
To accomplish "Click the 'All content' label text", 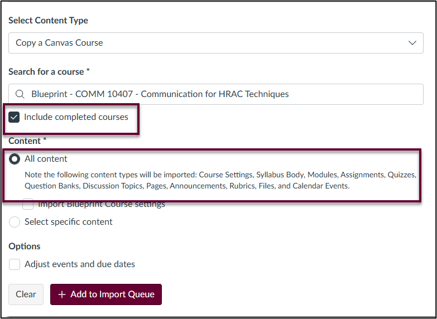I will pyautogui.click(x=46, y=159).
